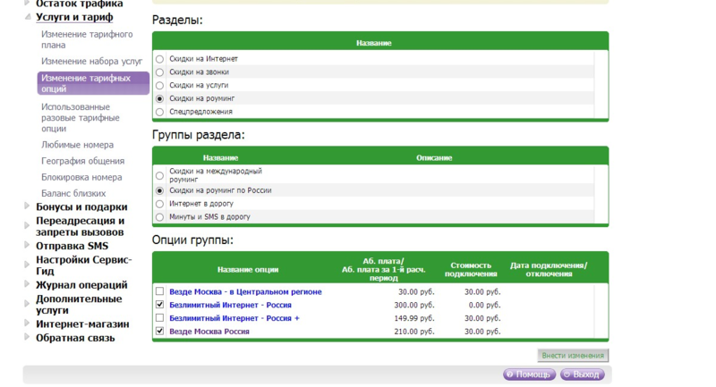This screenshot has width=716, height=387.
Task: Open the 'Везде Москва - в Центральном регионе' link
Action: tap(245, 291)
